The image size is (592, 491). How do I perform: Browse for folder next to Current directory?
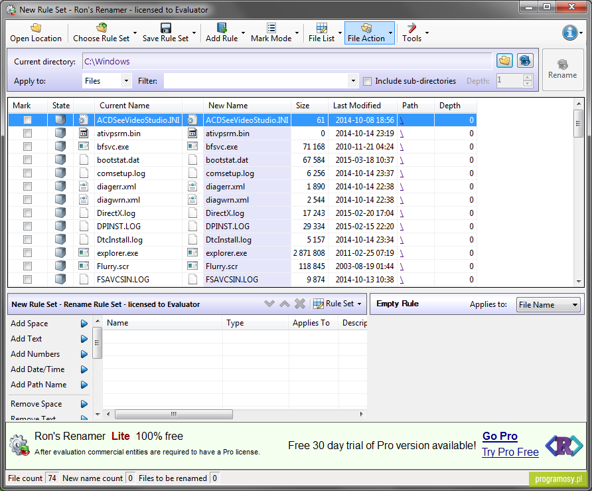point(504,60)
